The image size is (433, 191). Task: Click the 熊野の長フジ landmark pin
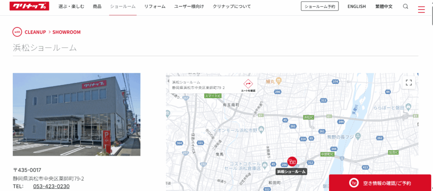point(358,136)
